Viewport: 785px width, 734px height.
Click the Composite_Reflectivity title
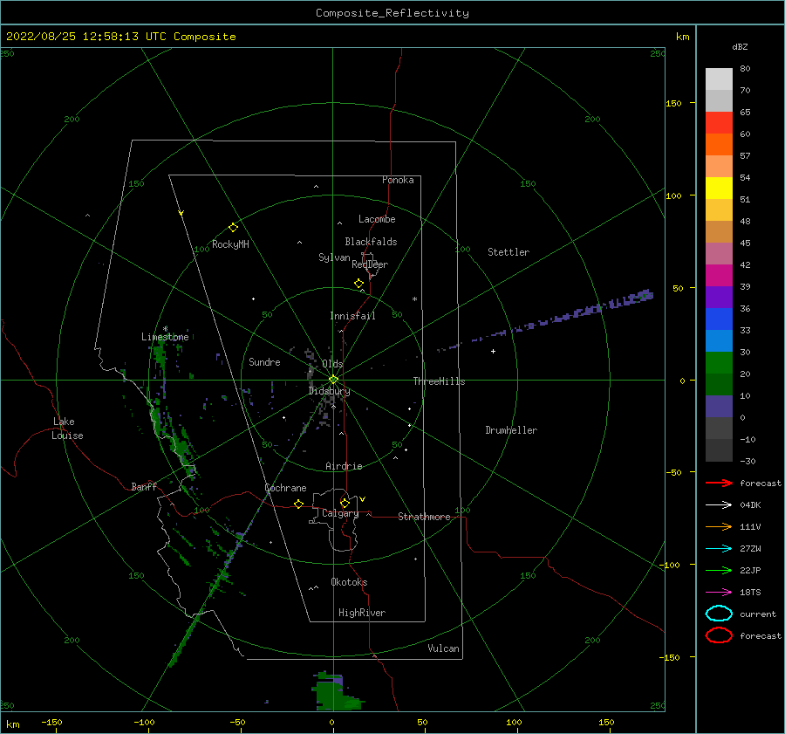coord(392,13)
